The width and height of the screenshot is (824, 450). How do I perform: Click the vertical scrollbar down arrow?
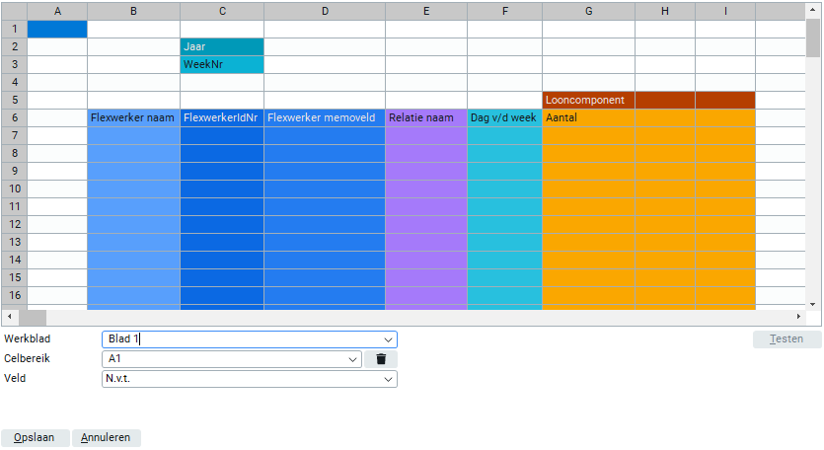coord(814,304)
